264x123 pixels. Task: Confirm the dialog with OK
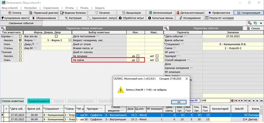179,102
